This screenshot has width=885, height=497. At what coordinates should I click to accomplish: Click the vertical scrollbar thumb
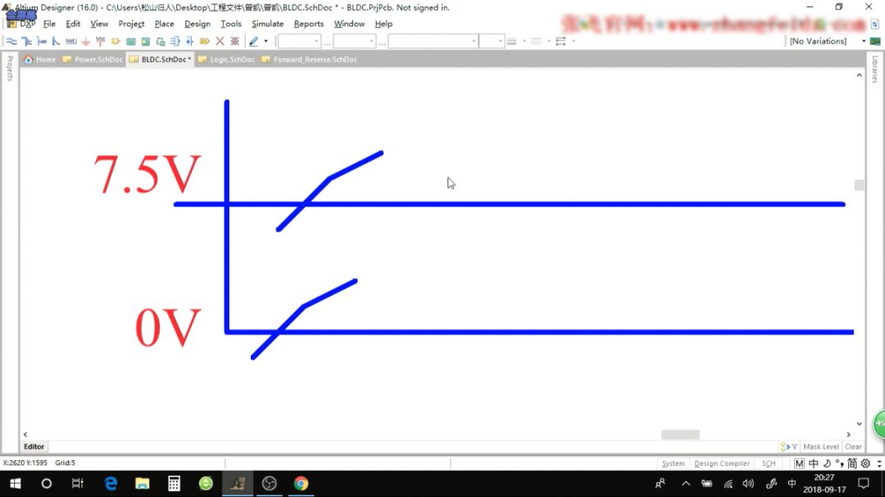click(859, 185)
